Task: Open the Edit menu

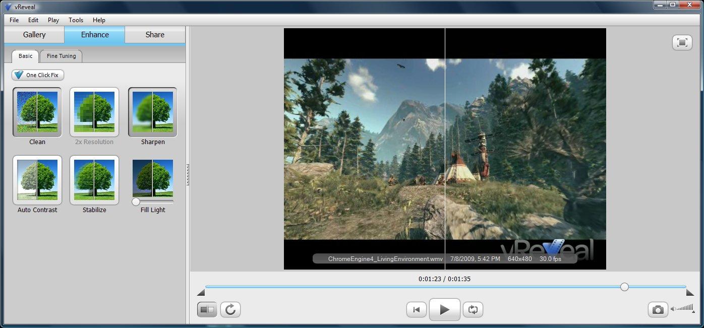Action: click(33, 20)
